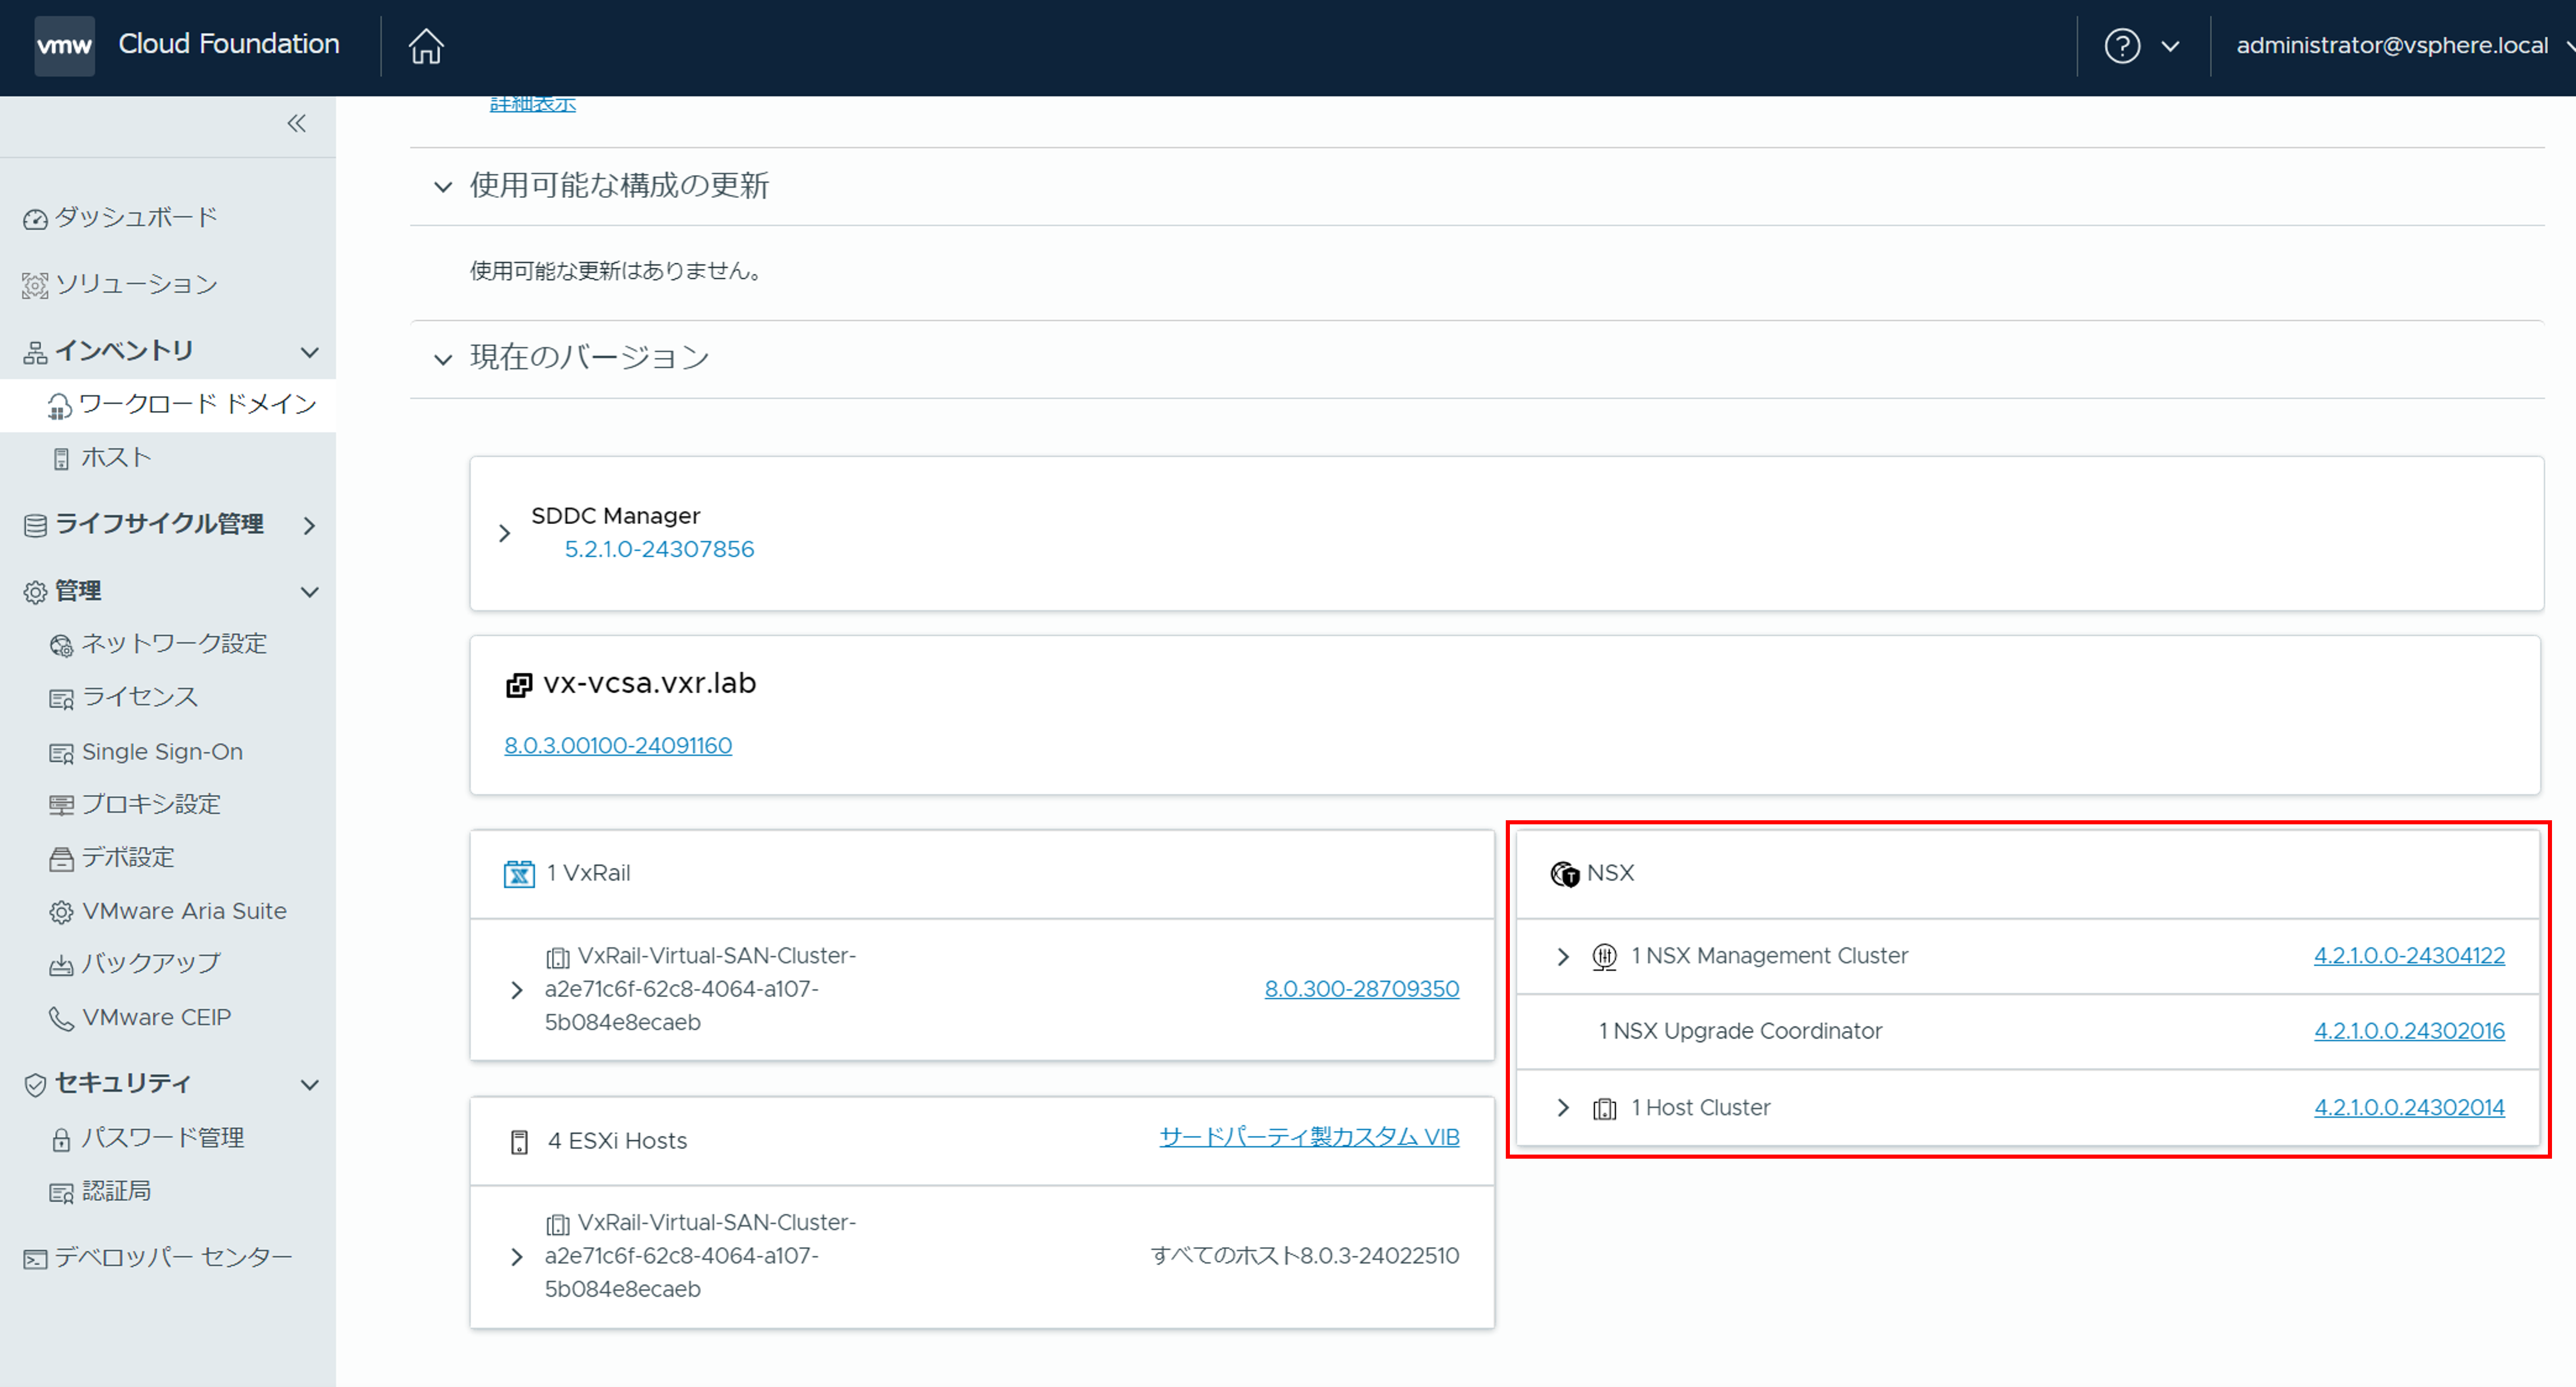The image size is (2576, 1387).
Task: Click the 管理 gear icon
Action: point(35,592)
